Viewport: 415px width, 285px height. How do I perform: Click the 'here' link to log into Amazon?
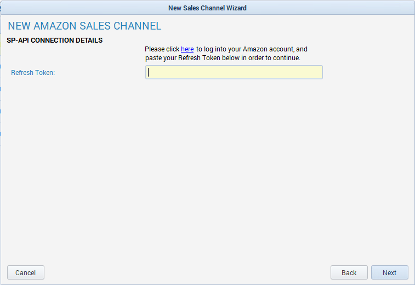pyautogui.click(x=187, y=49)
